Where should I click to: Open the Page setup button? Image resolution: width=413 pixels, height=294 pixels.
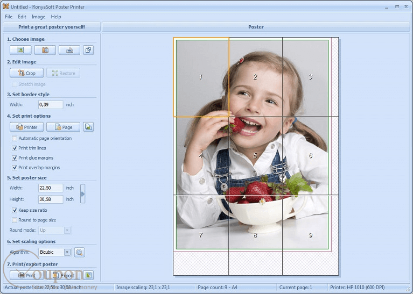(63, 127)
